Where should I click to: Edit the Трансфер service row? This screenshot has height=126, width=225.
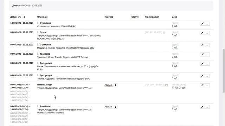click(x=202, y=55)
